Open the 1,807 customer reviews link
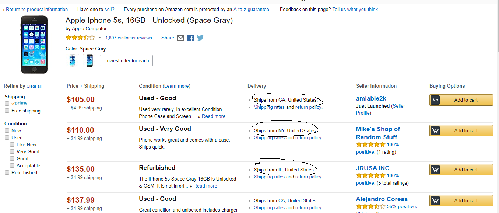 point(129,38)
